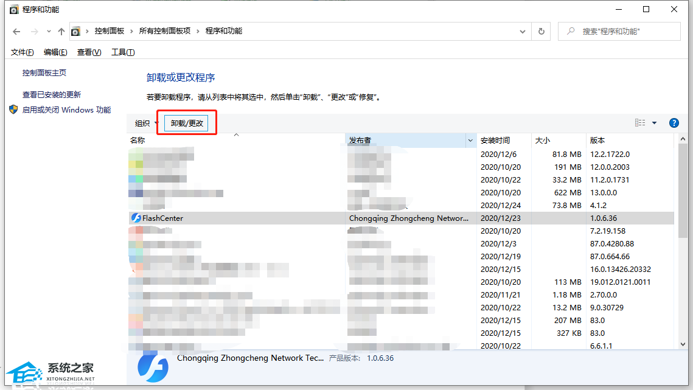Open the 发布者 column filter dropdown
The height and width of the screenshot is (390, 693).
point(470,140)
